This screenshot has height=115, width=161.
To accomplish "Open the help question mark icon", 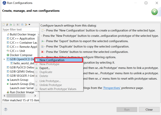I will (x=6, y=109).
